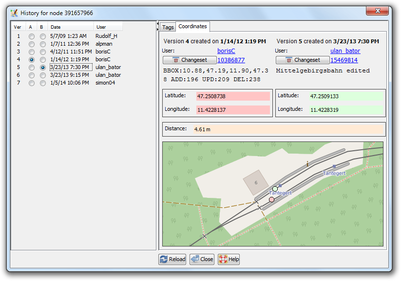401x281 pixels.
Task: Click the distance value 4.61 m
Action: click(288, 129)
